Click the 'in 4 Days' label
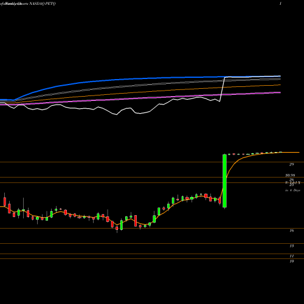This screenshot has height=304, width=304. [x=292, y=190]
